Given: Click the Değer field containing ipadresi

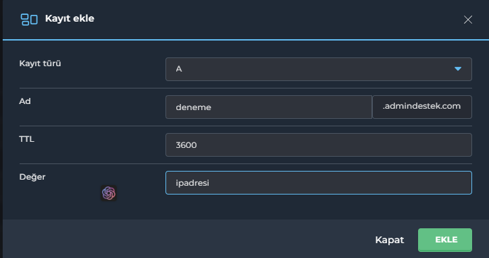Looking at the screenshot, I should pos(318,182).
